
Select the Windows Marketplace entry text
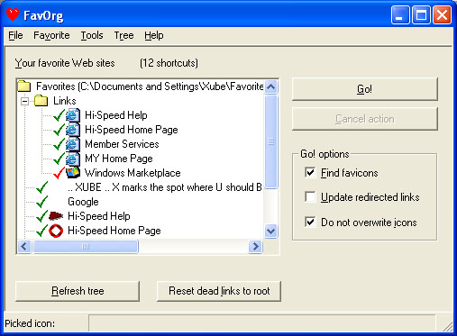click(133, 173)
